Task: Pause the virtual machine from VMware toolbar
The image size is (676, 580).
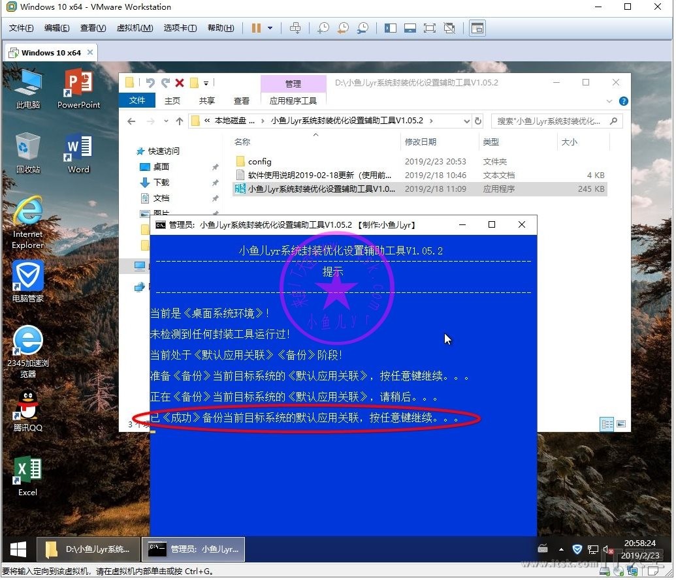Action: 256,28
